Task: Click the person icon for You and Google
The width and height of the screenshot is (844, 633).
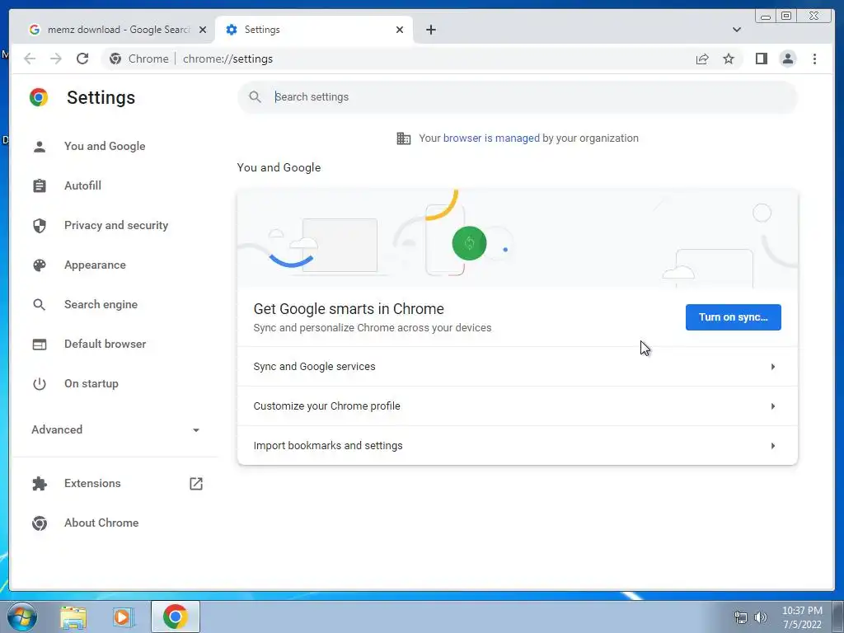Action: coord(40,147)
